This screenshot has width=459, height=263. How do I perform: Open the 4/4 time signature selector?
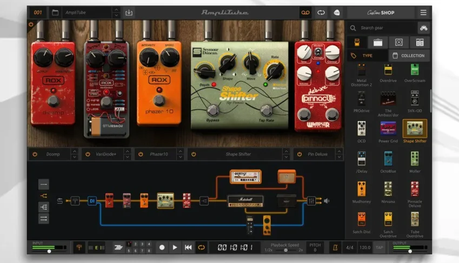pos(349,247)
